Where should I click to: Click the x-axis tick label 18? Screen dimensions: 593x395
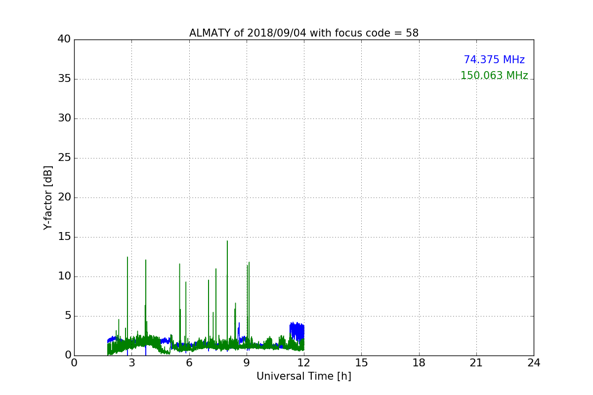(x=419, y=363)
